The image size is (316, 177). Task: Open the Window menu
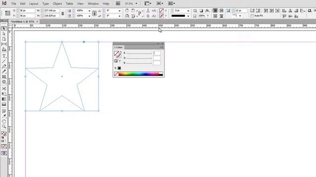93,3
